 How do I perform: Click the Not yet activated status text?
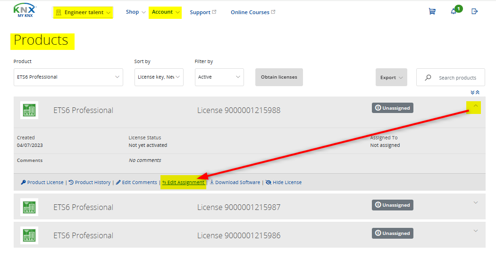pos(148,145)
